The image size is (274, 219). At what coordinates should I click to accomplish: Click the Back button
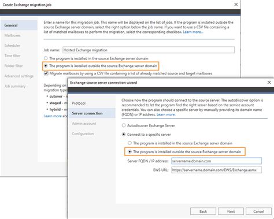203,211
